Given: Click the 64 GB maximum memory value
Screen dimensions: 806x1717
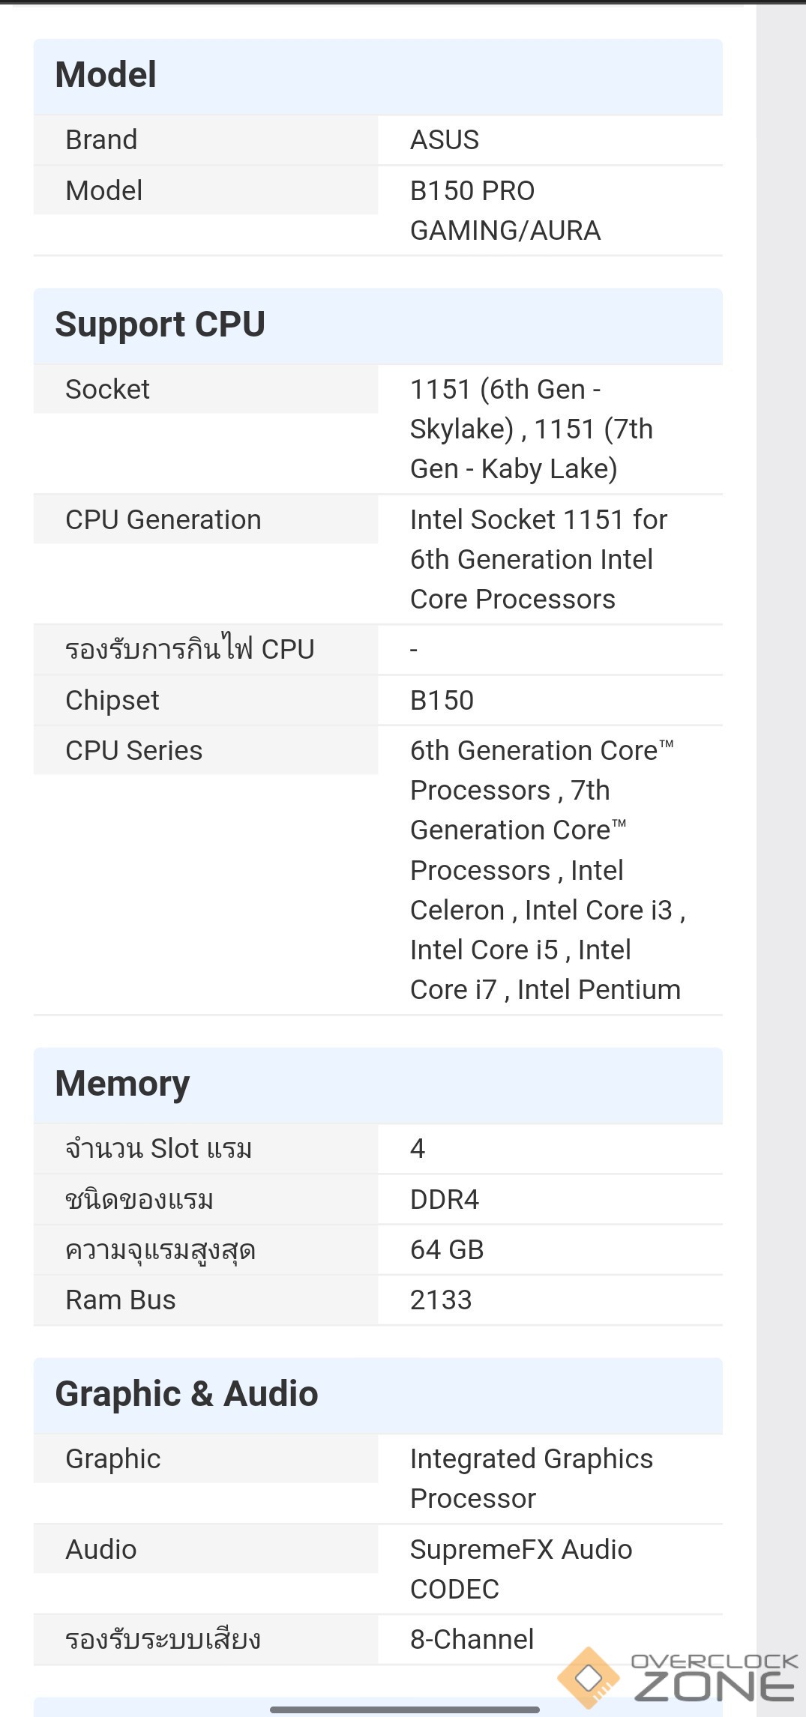Looking at the screenshot, I should click(x=447, y=1250).
